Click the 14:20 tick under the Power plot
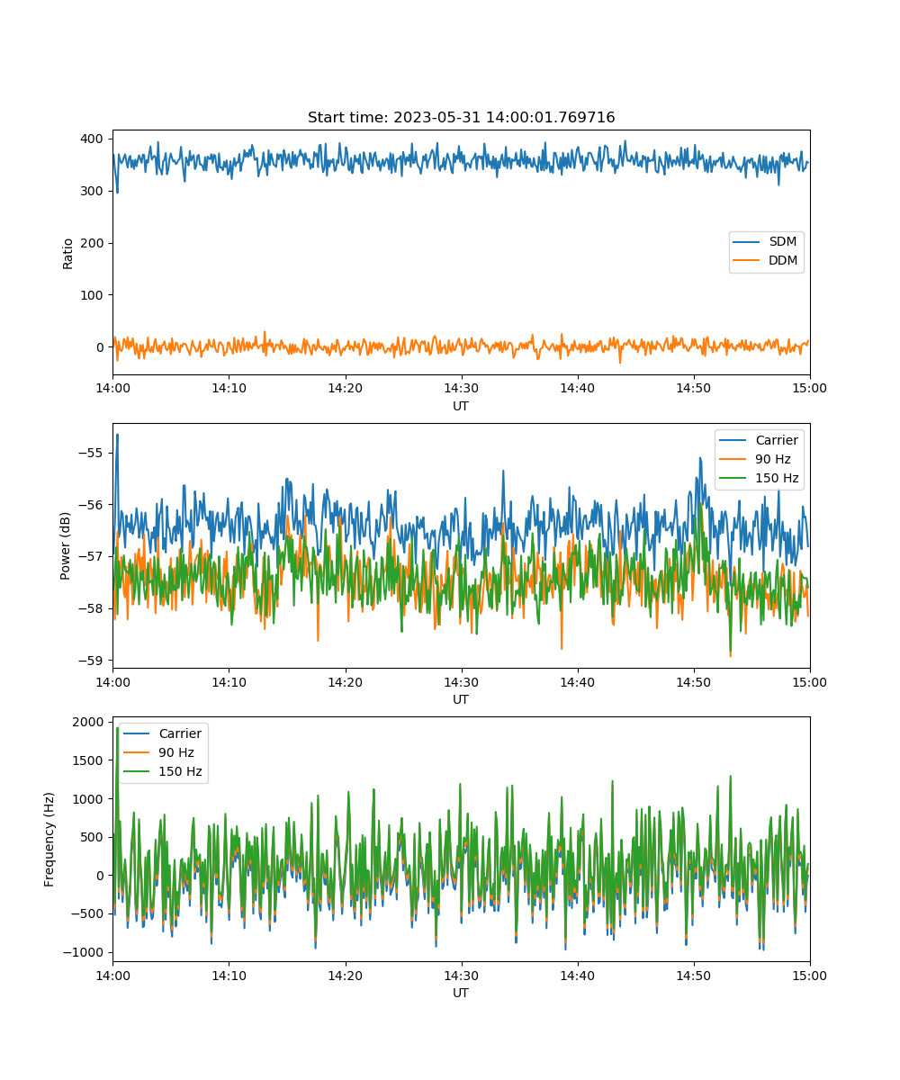 pos(345,681)
